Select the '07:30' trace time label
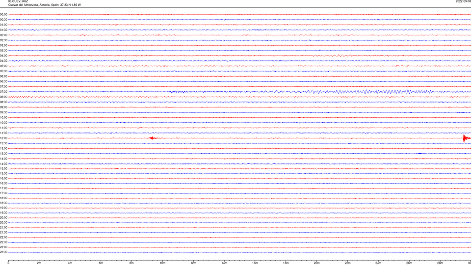Viewport: 471px width, 265px height. point(3,92)
